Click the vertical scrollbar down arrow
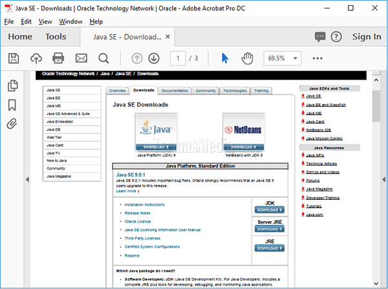 376,284
